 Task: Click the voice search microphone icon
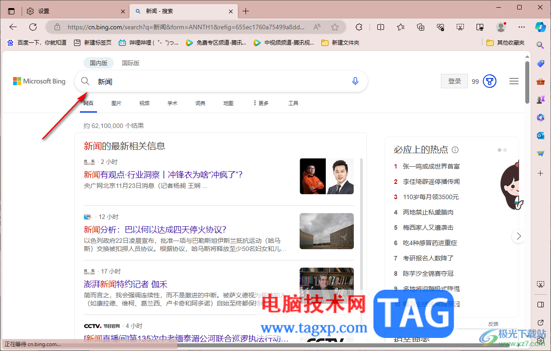(355, 81)
